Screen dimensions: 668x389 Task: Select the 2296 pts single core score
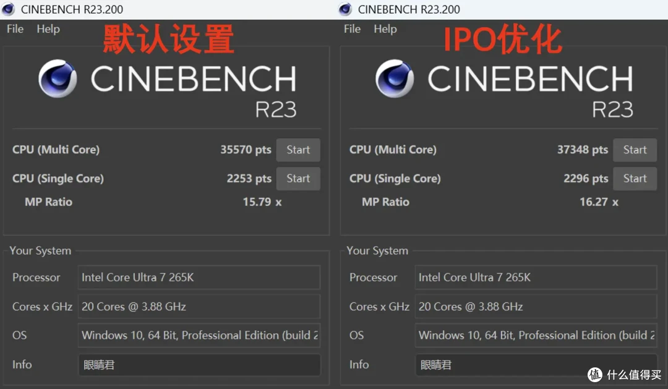586,179
